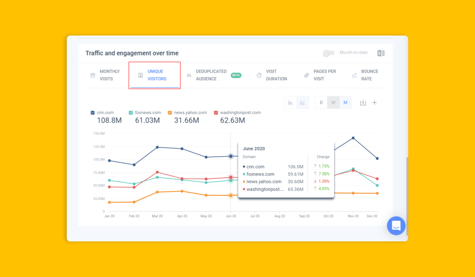Switch to Deduplicated Audience tab
Screen dimensions: 475x277
tap(214, 75)
